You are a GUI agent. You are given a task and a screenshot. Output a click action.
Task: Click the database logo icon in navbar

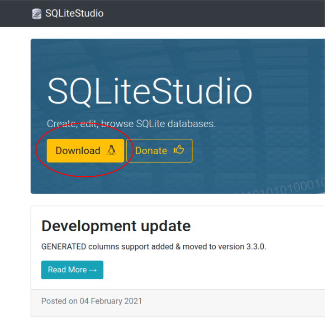click(37, 14)
